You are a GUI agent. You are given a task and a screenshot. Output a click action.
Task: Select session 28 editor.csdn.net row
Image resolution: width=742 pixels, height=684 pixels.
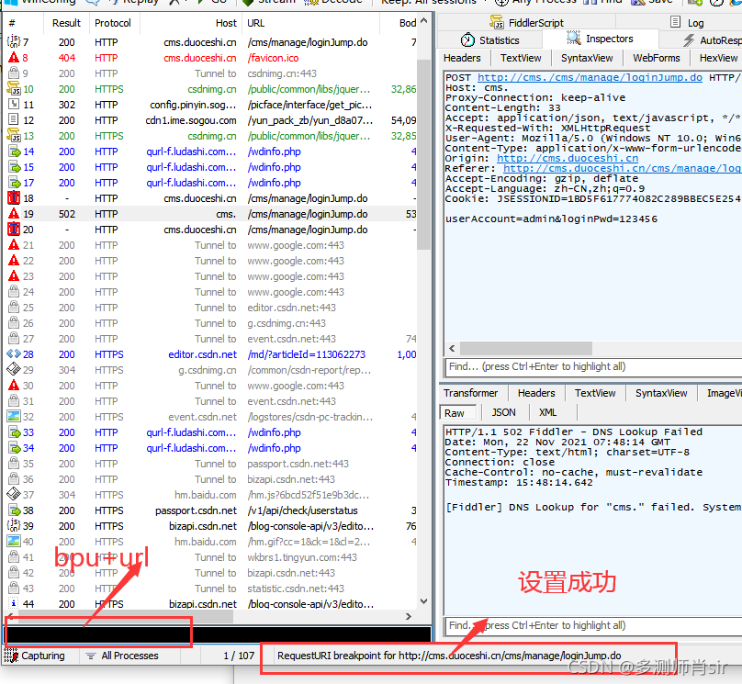click(211, 354)
